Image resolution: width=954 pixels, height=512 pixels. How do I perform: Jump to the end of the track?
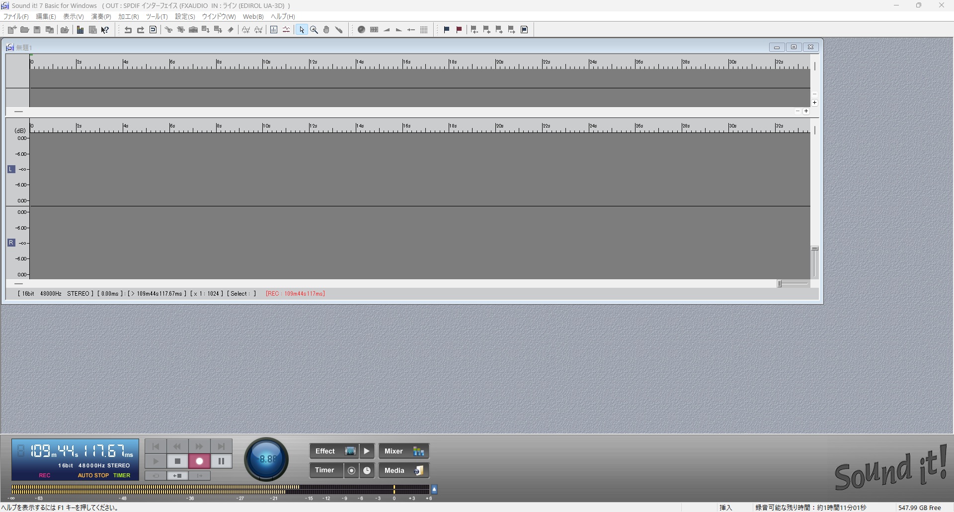(x=221, y=447)
